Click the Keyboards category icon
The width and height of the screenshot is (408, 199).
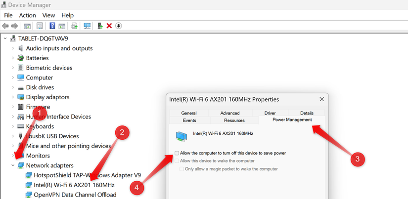click(21, 126)
